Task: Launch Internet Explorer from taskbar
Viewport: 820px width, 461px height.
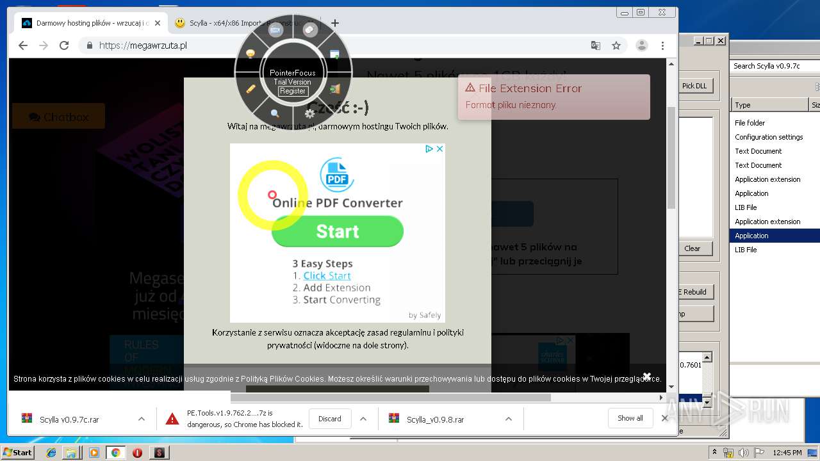Action: tap(51, 453)
